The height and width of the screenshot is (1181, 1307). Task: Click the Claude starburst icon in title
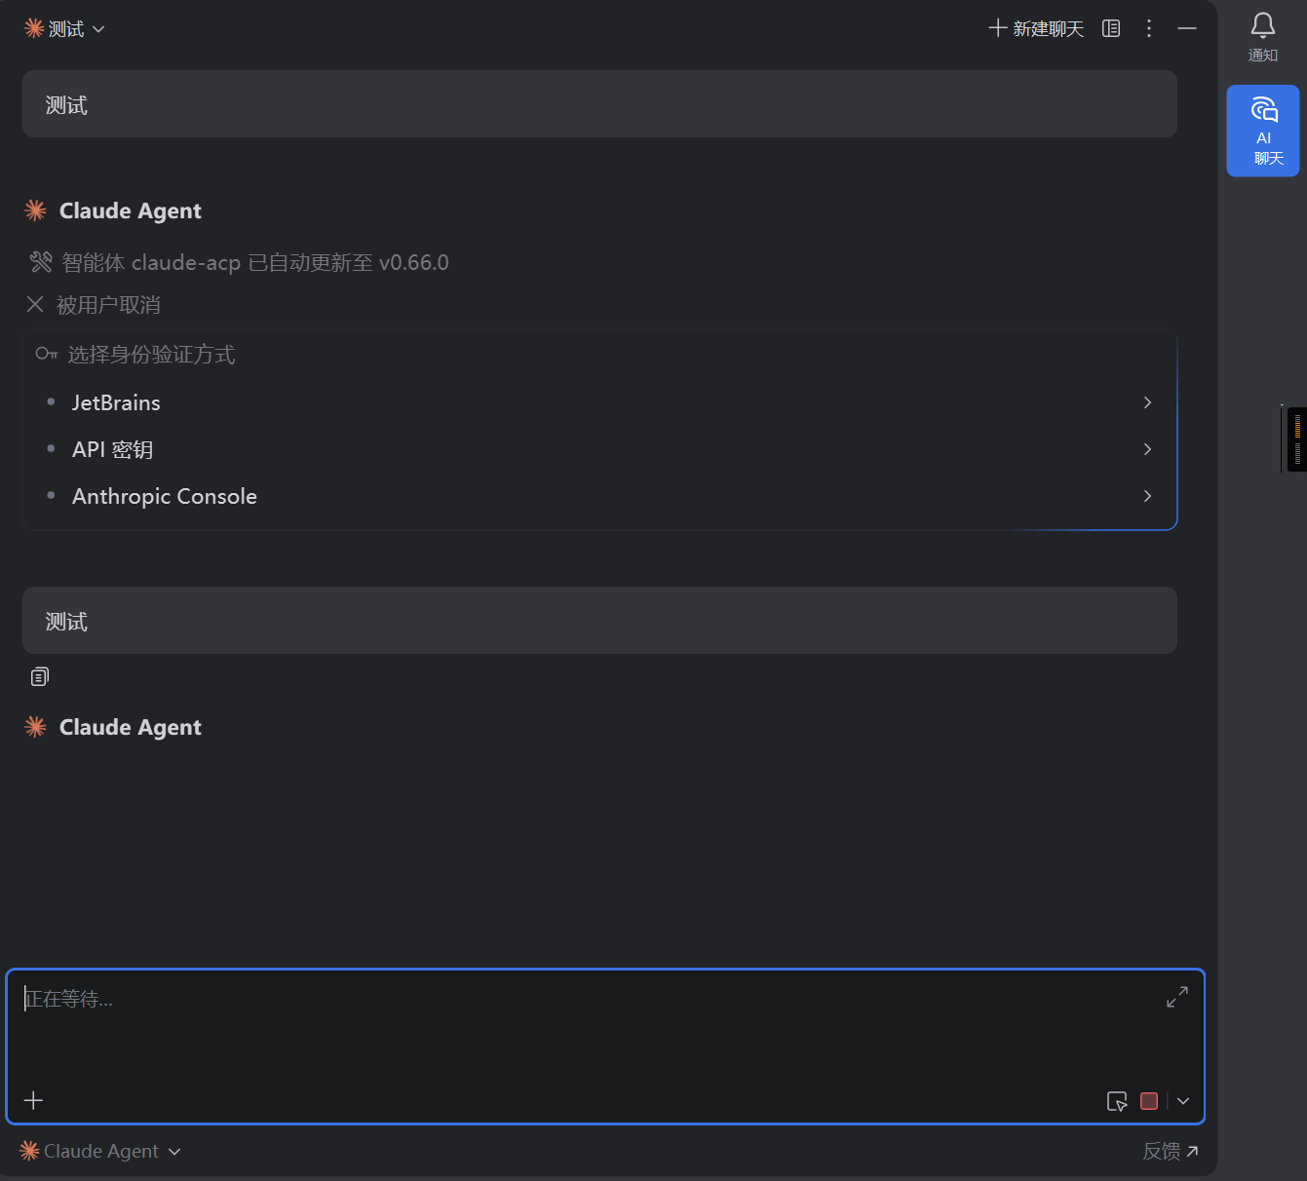pos(34,29)
